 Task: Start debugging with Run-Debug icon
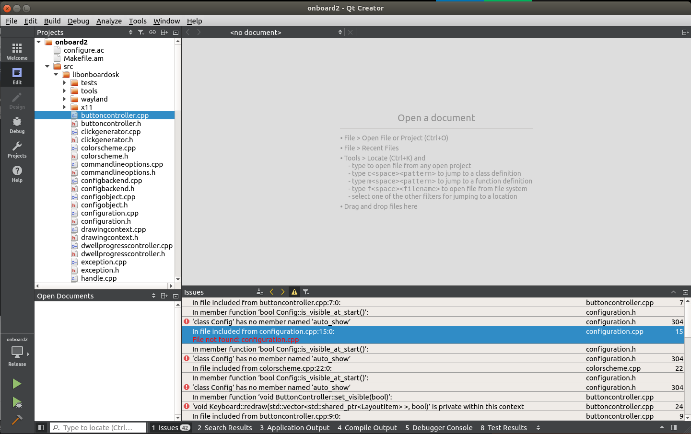[x=17, y=402]
